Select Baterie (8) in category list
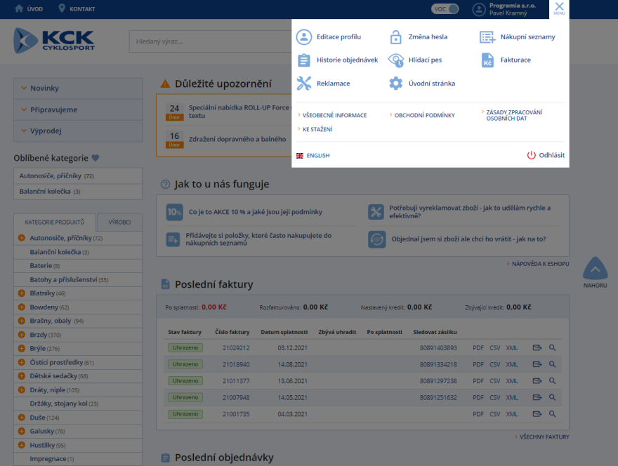The width and height of the screenshot is (618, 466). click(44, 265)
